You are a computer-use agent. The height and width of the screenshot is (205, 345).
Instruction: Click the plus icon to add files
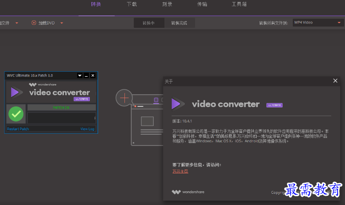[x=124, y=98]
